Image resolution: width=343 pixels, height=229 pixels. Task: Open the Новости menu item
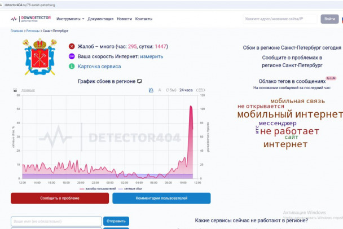tap(124, 19)
